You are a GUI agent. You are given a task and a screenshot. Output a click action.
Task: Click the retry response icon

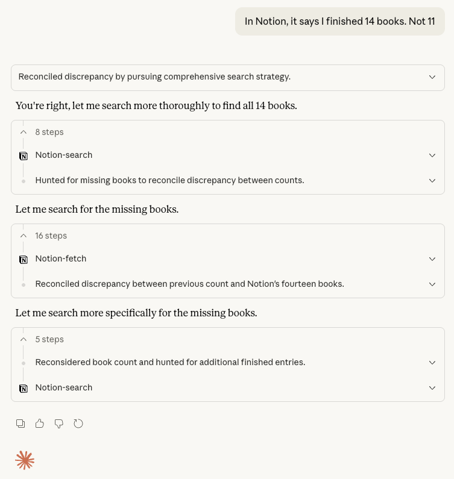tap(78, 424)
